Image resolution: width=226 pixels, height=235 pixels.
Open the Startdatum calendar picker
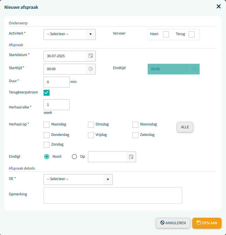(91, 56)
